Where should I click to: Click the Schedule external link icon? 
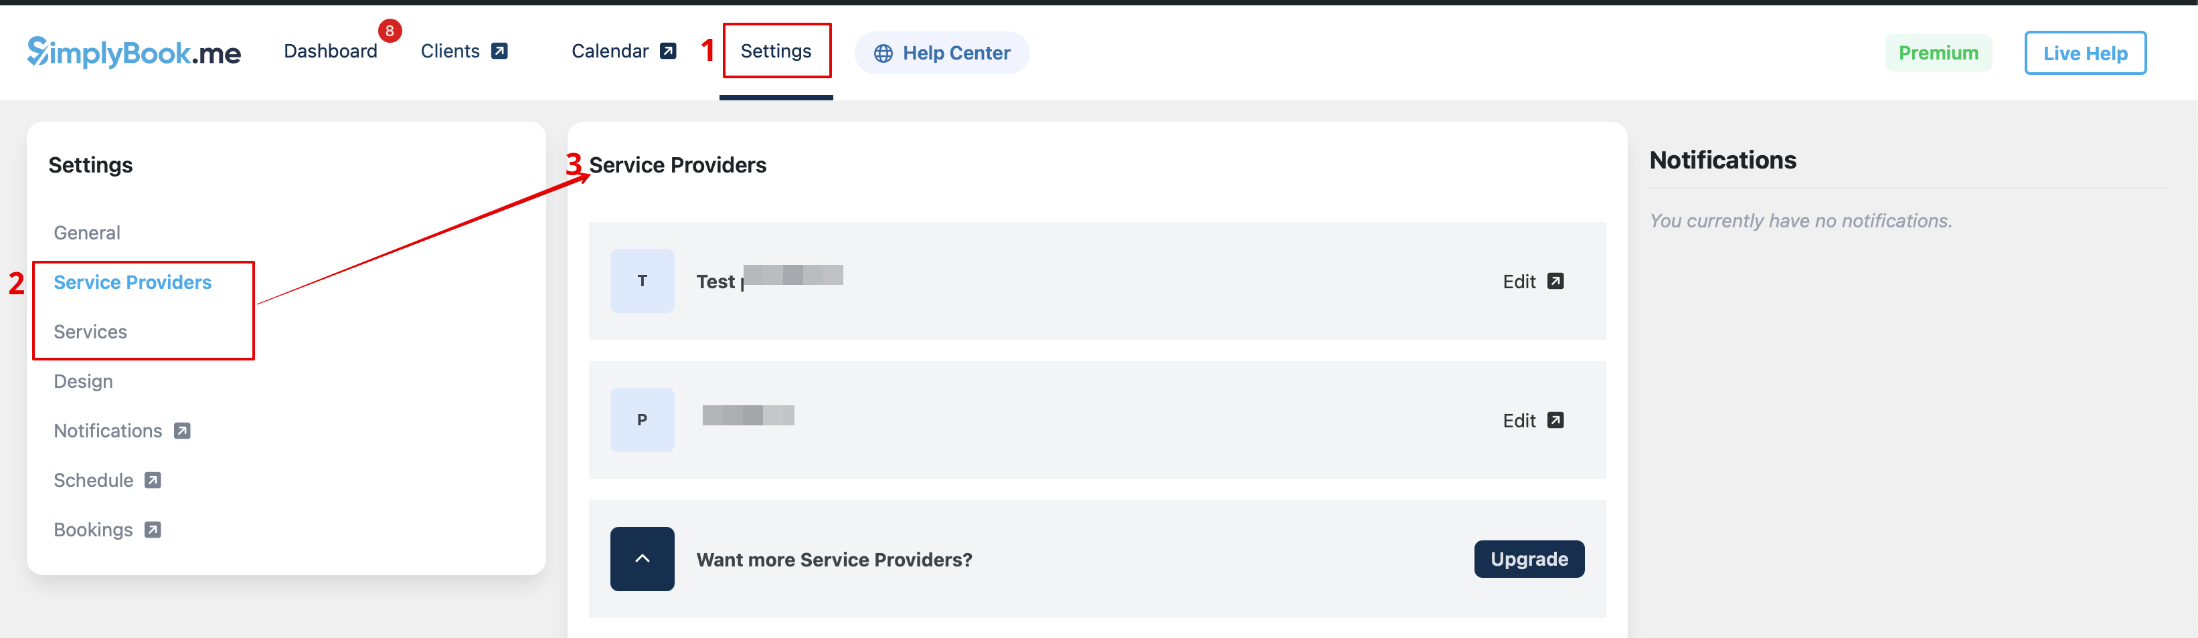pyautogui.click(x=153, y=480)
